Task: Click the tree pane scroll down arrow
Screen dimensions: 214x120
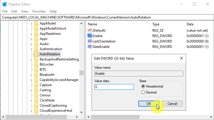Action: point(82,112)
